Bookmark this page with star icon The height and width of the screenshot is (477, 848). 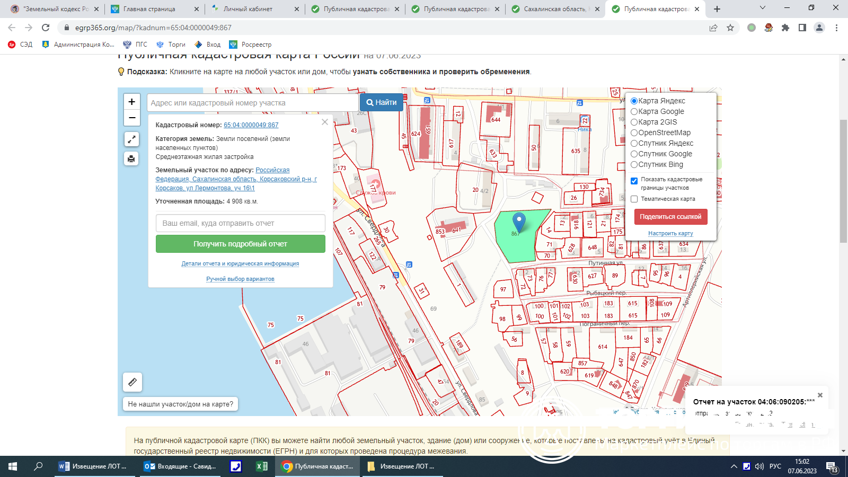coord(730,28)
